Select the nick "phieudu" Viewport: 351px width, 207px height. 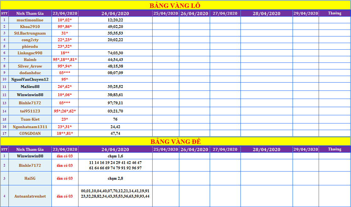pos(30,46)
